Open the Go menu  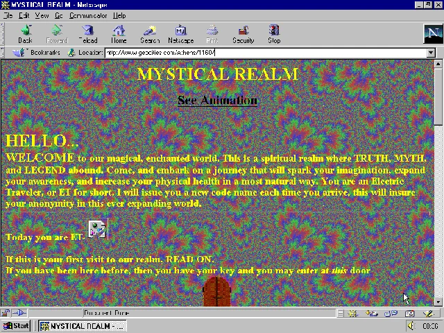click(58, 15)
